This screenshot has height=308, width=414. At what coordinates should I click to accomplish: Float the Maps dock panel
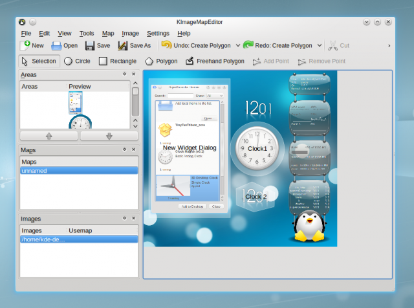coord(124,149)
